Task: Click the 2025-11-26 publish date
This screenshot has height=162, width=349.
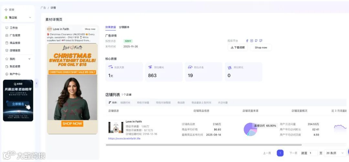Action: tap(131, 47)
